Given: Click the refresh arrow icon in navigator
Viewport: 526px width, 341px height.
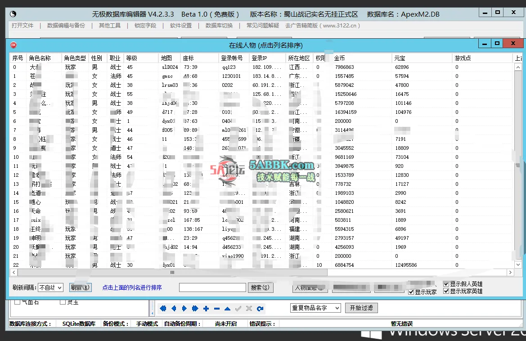Looking at the screenshot, I should pos(260,309).
